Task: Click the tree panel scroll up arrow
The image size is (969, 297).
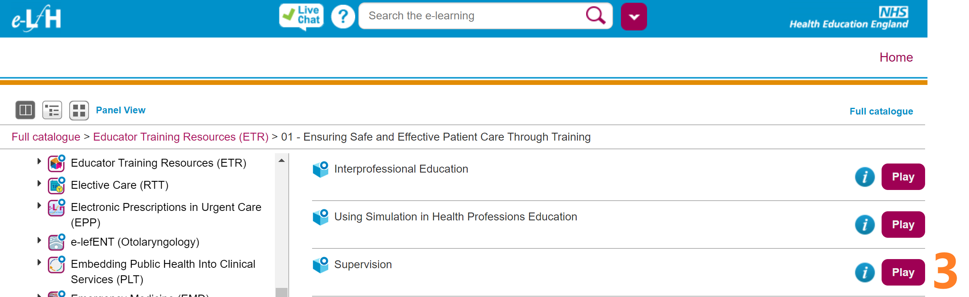Action: click(x=282, y=160)
